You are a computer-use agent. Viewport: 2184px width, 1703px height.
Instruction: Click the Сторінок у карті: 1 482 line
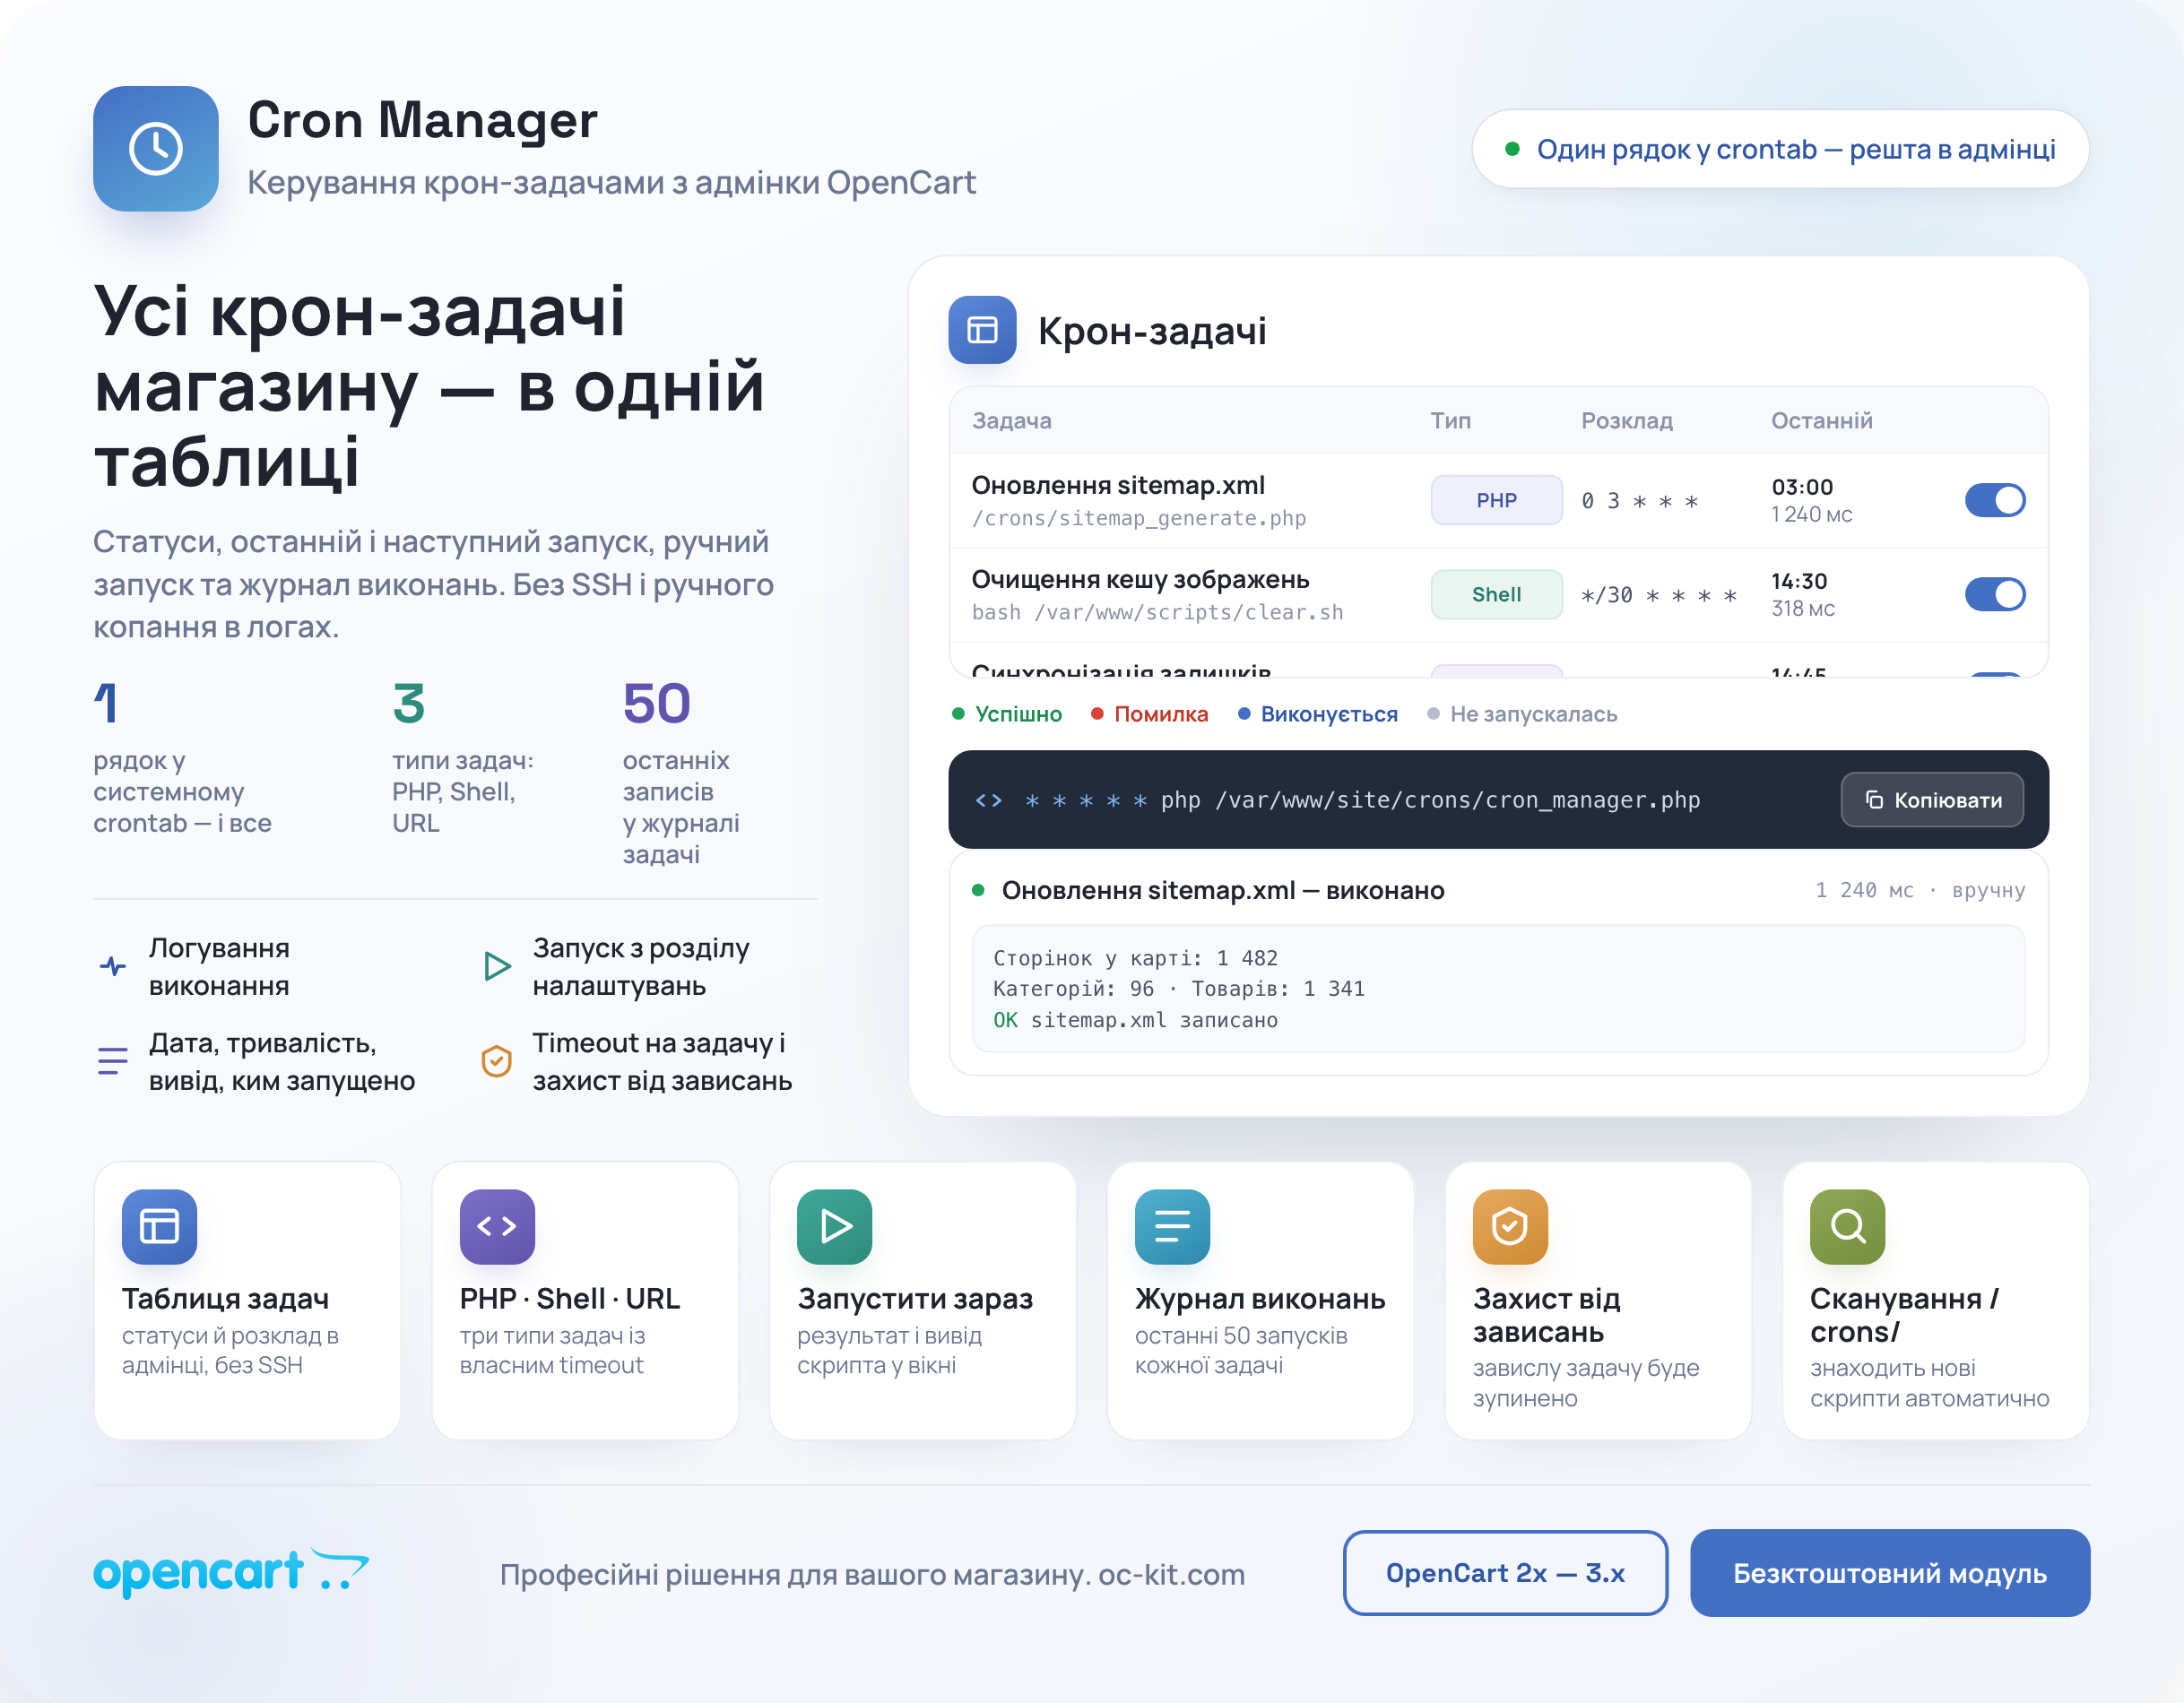tap(1135, 958)
